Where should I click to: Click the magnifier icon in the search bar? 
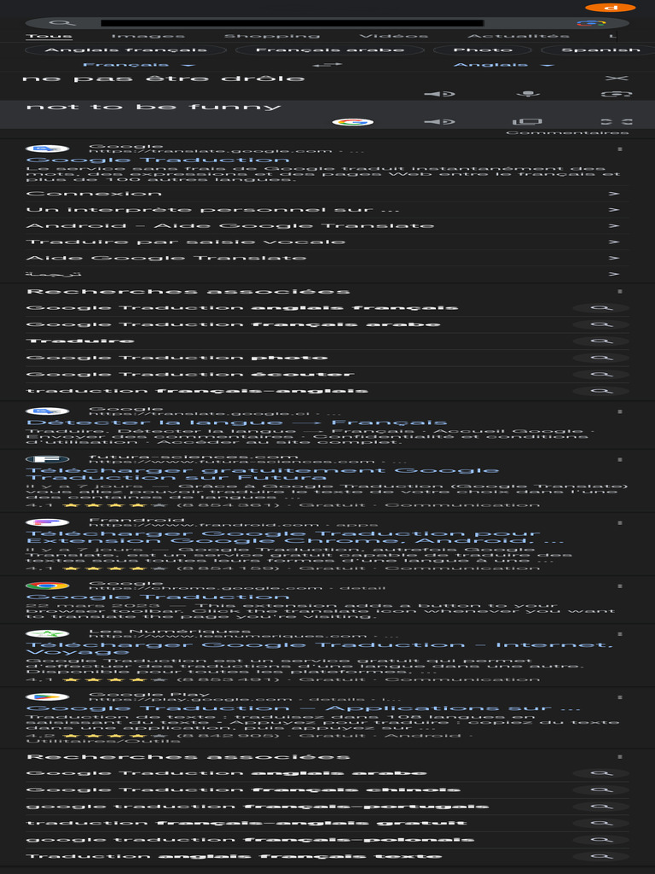[61, 23]
